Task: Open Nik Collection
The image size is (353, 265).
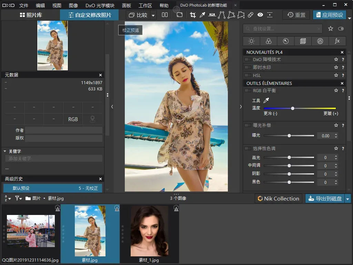Action: (x=278, y=198)
